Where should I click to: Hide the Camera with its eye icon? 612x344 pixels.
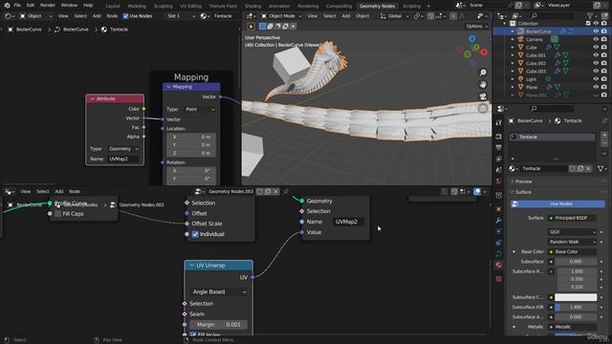pos(596,39)
